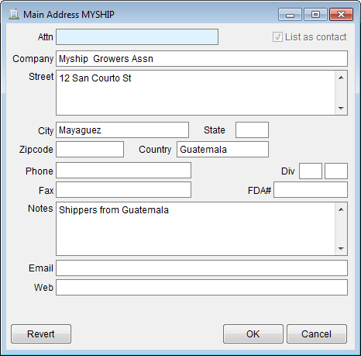Focus the Email input field
Viewport: 361px width, 356px height.
(201, 268)
